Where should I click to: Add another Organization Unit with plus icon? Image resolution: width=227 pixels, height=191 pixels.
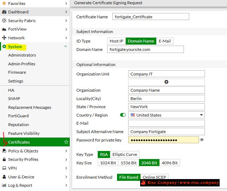(166, 82)
